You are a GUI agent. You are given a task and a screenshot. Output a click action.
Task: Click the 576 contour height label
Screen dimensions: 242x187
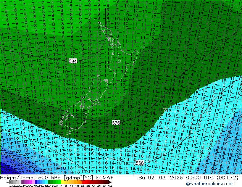[116, 123]
